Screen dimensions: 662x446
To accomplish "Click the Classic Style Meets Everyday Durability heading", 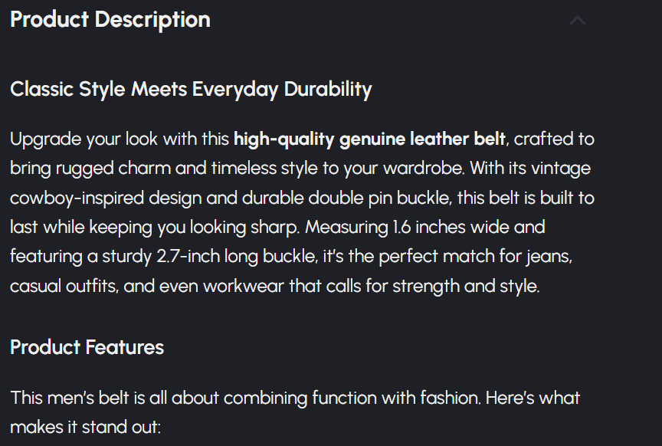I will tap(191, 89).
